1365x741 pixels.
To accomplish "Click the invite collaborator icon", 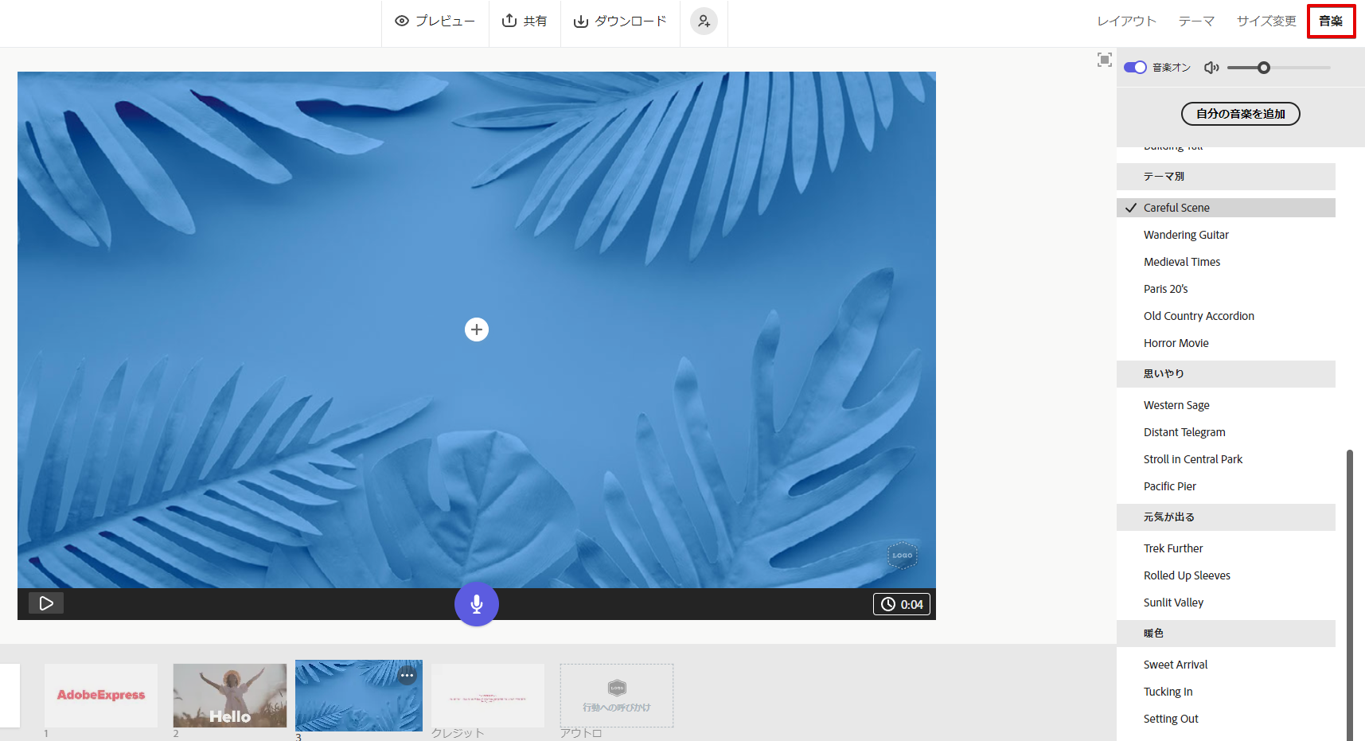I will [x=704, y=21].
